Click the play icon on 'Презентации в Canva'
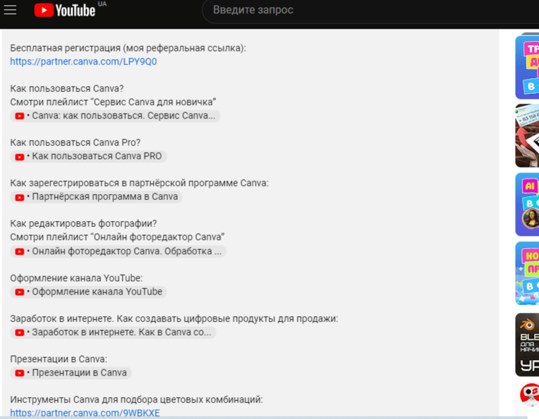Viewport: 539px width, 419px height. [19, 373]
